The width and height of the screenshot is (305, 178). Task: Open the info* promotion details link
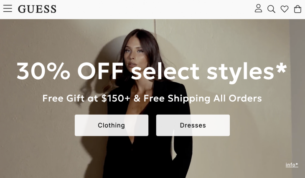tap(292, 165)
